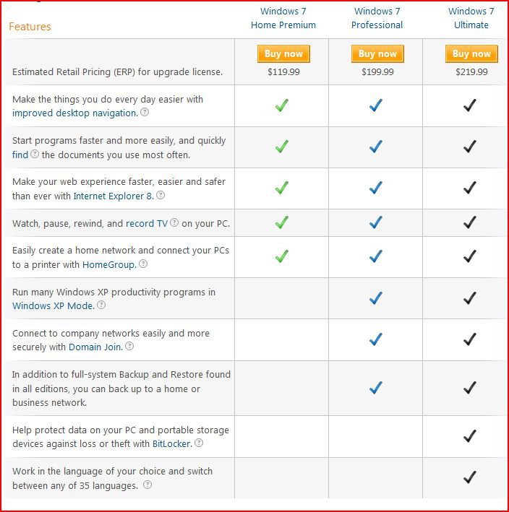The width and height of the screenshot is (509, 512).
Task: Click help icon after Windows XP Mode
Action: (x=101, y=305)
